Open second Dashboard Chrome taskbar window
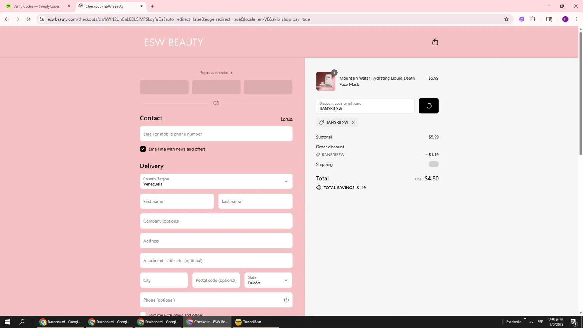583x328 pixels. click(x=110, y=322)
